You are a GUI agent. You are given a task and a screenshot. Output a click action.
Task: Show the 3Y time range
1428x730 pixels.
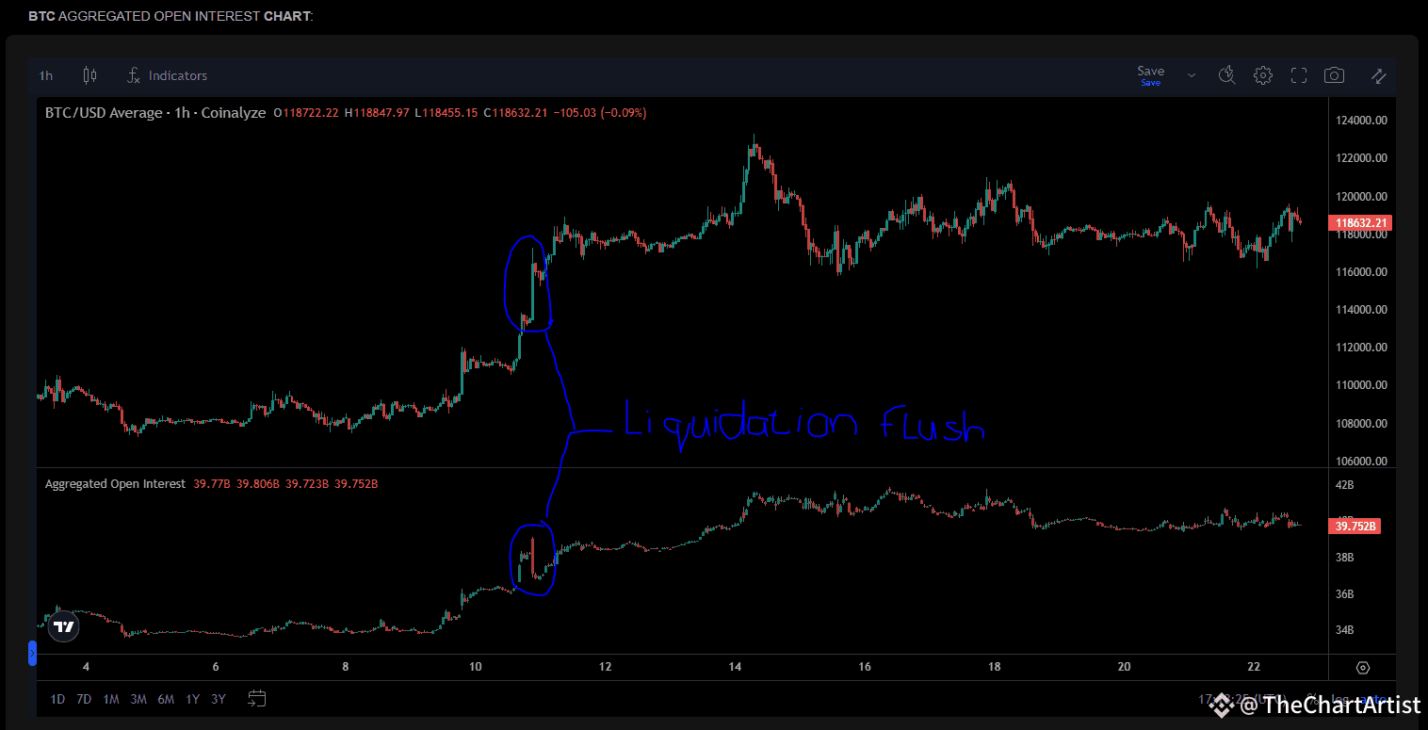(219, 699)
